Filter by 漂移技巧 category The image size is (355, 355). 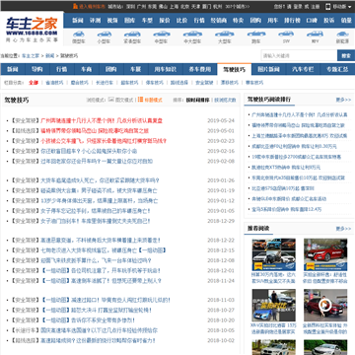click(x=229, y=83)
